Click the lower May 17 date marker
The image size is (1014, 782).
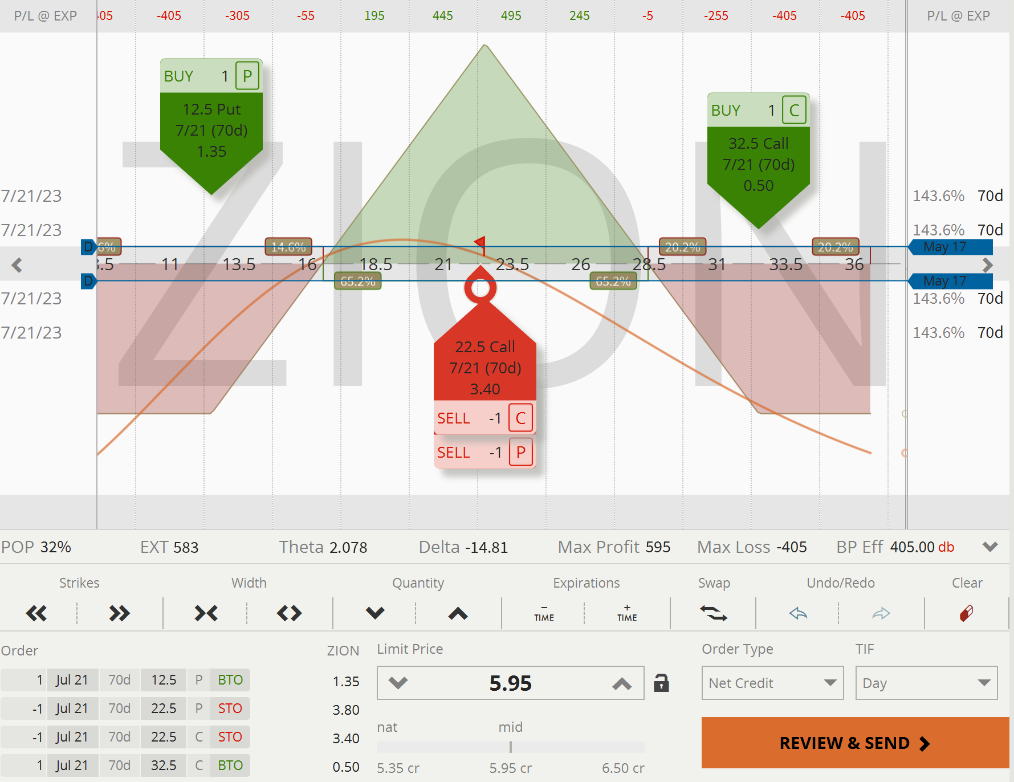click(950, 281)
